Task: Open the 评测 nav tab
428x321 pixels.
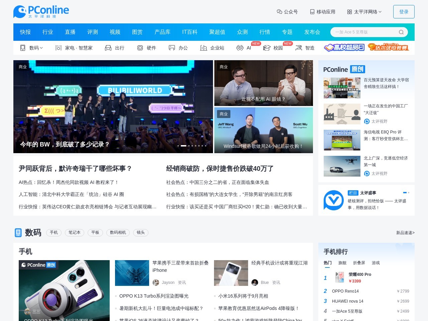Action: pos(93,32)
